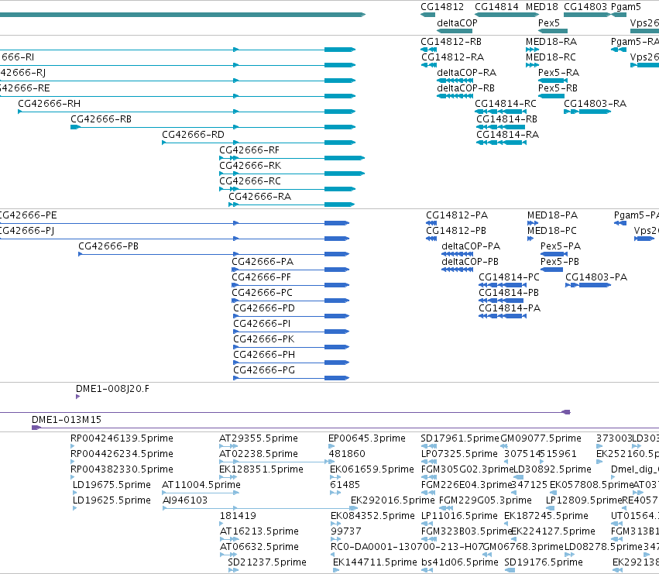The height and width of the screenshot is (574, 659).
Task: Select protein CG14814-PA
Action: pos(510,308)
